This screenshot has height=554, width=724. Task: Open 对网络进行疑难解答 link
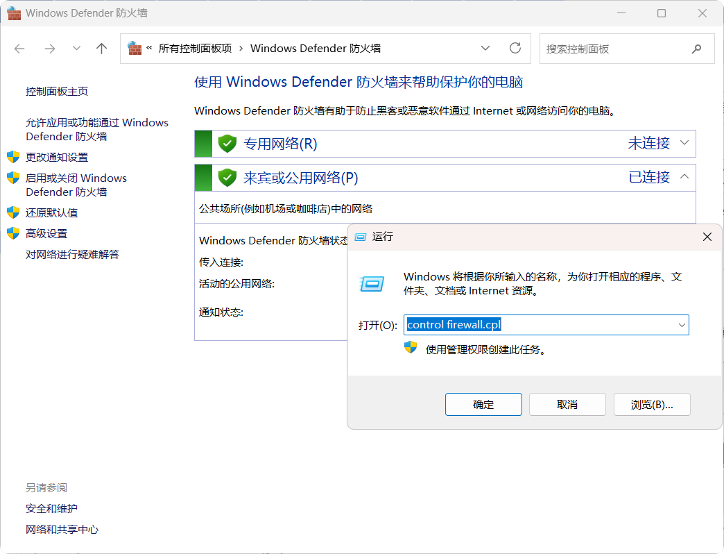point(73,255)
